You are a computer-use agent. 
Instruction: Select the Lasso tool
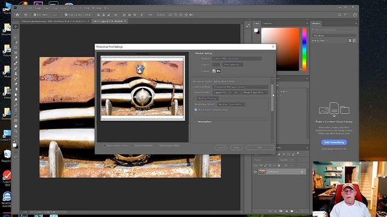tap(16, 37)
